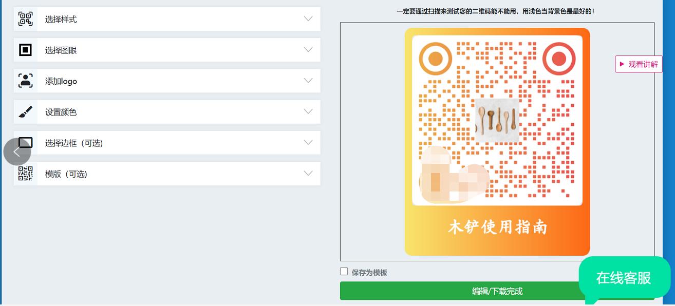The width and height of the screenshot is (675, 306).
Task: Click the person icon beside 添加logo
Action: [26, 81]
